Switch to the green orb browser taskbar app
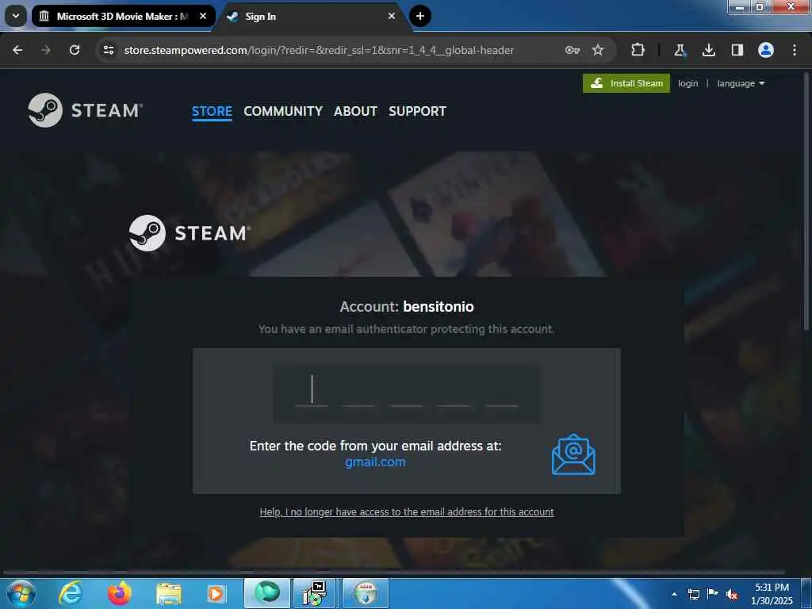This screenshot has height=609, width=812. [266, 593]
